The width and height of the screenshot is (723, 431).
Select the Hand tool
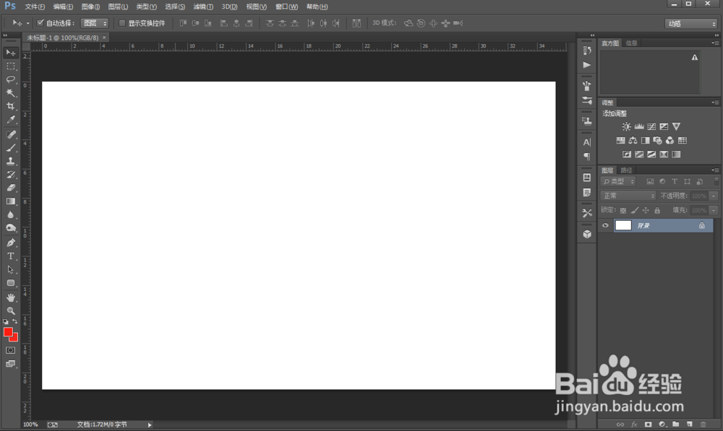coord(11,297)
